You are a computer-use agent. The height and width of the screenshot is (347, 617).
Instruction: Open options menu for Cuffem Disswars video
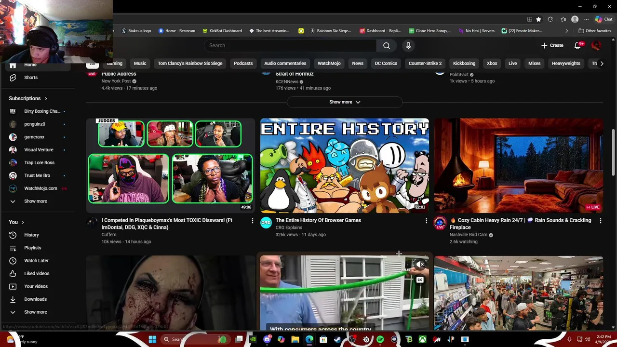point(252,221)
